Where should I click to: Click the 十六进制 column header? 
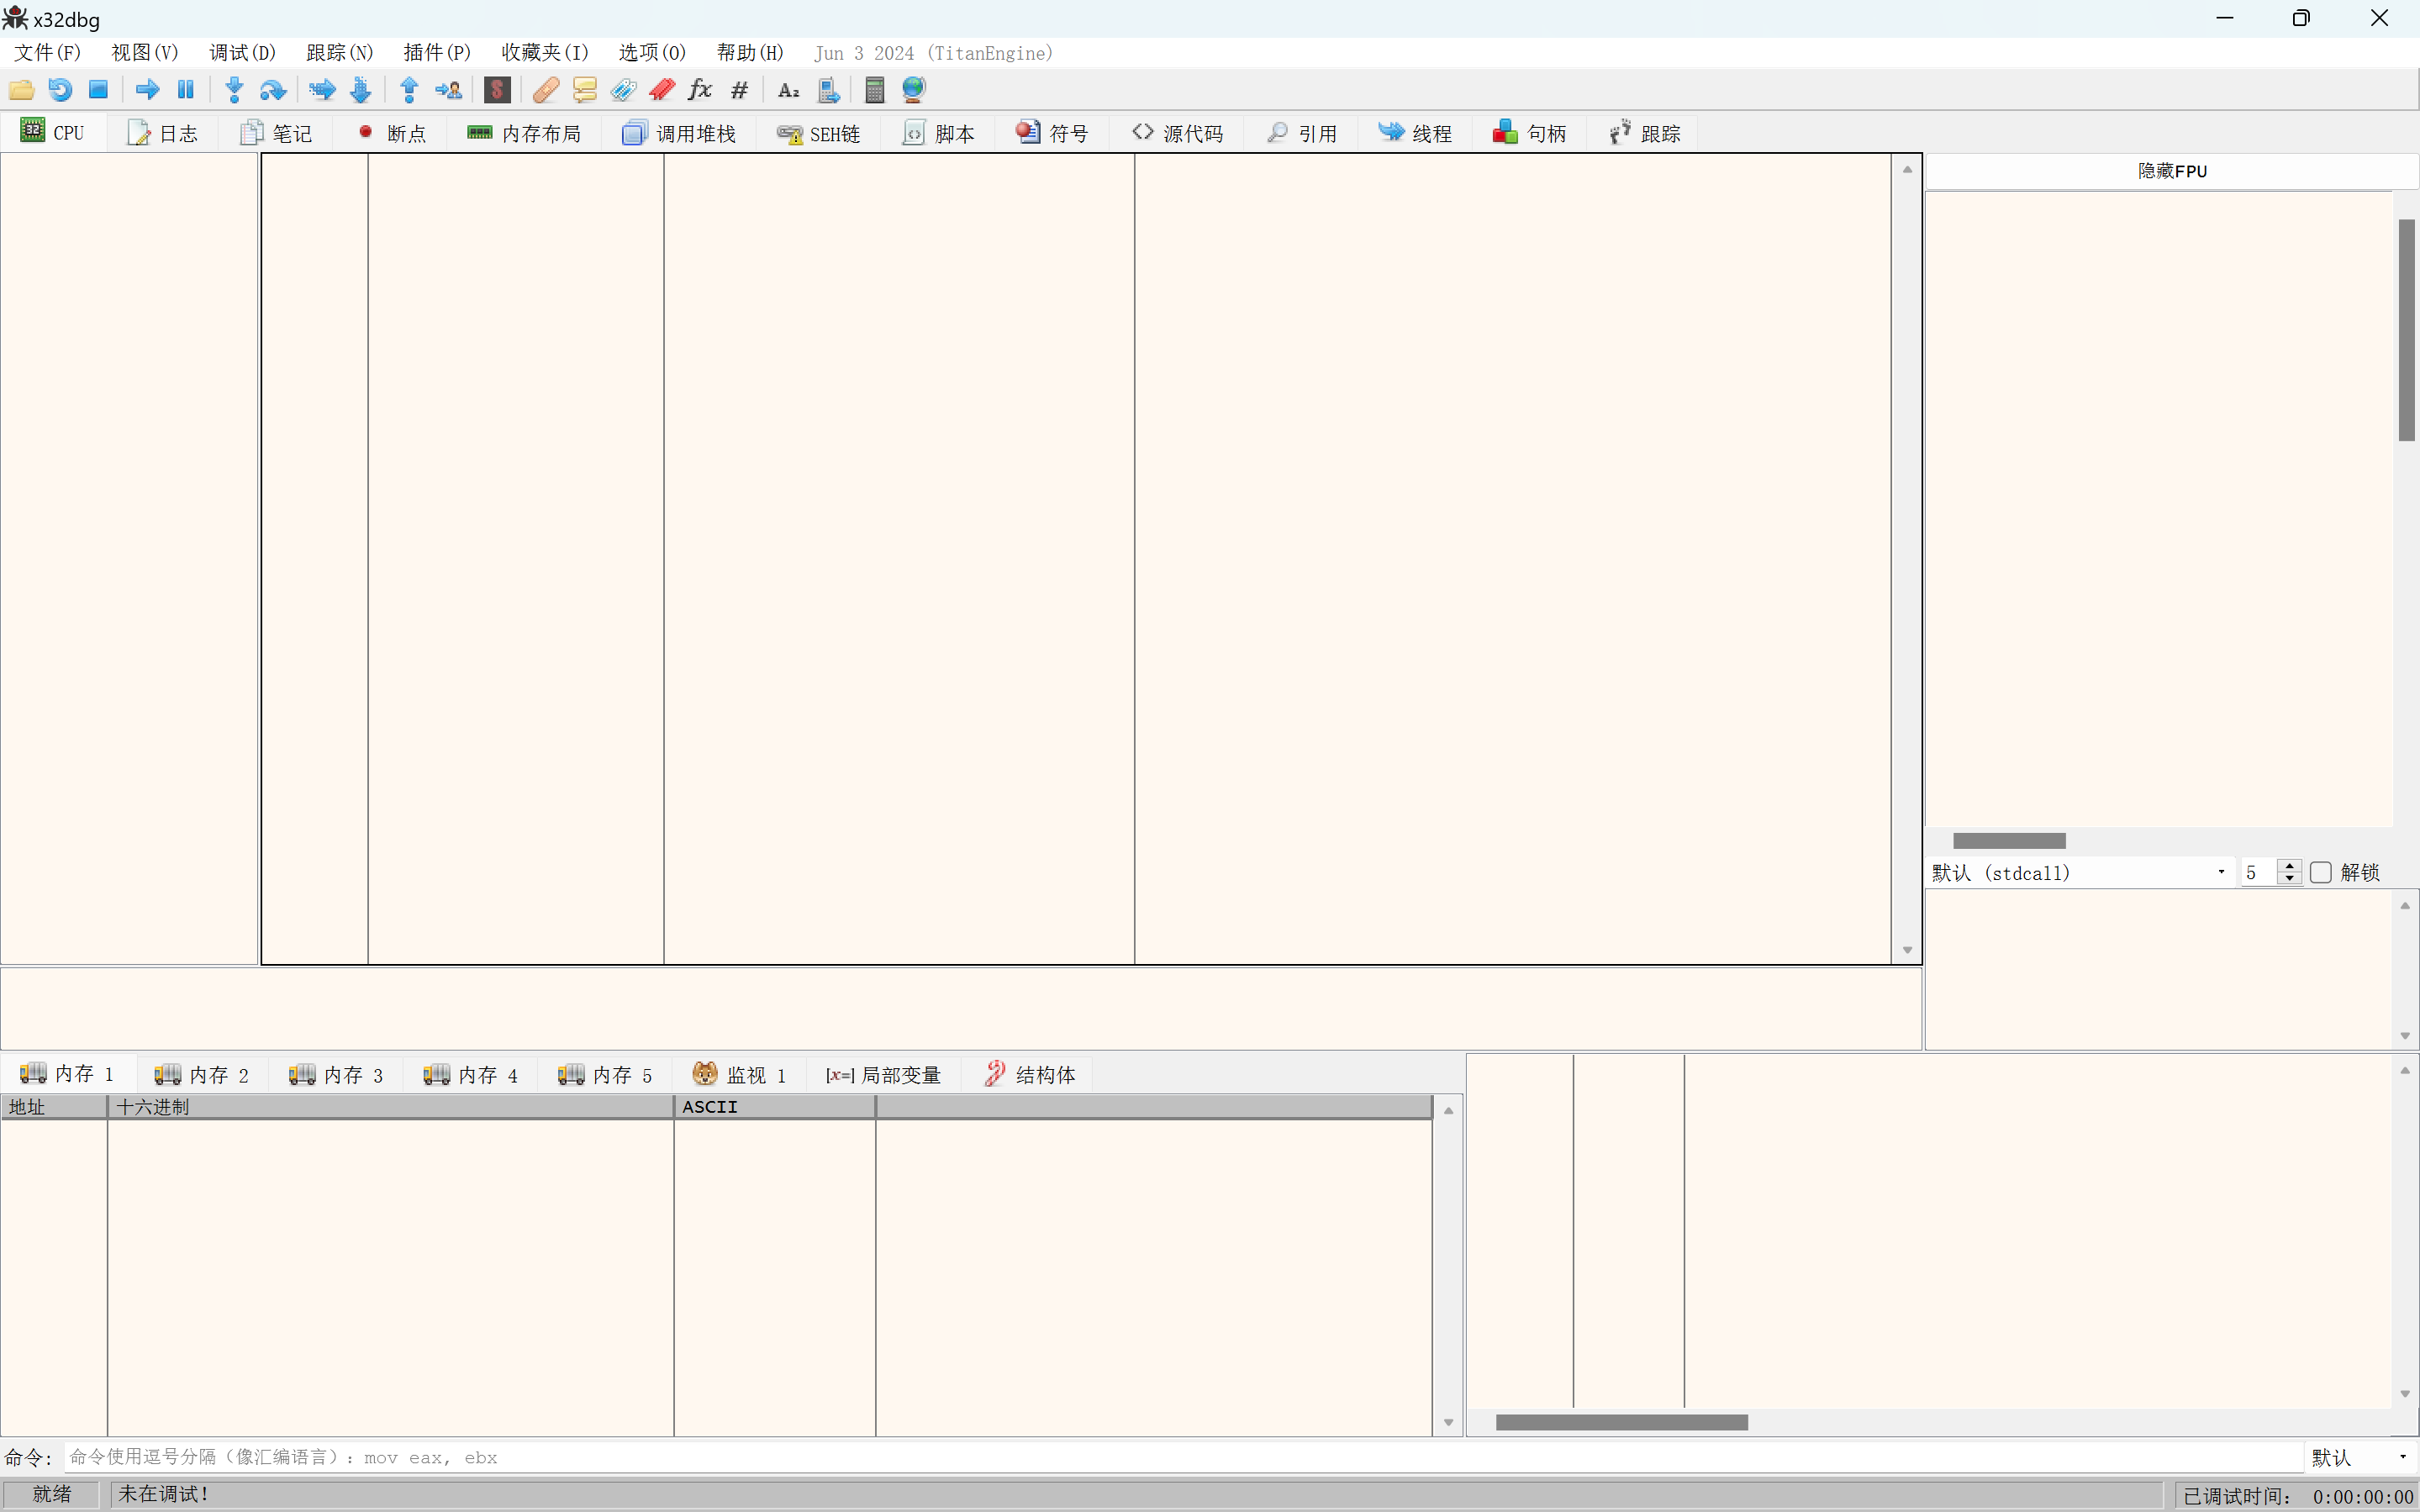390,1107
